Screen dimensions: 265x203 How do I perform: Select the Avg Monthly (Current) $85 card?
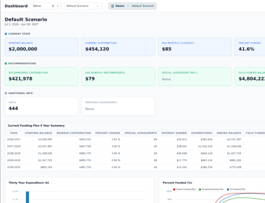pos(195,47)
